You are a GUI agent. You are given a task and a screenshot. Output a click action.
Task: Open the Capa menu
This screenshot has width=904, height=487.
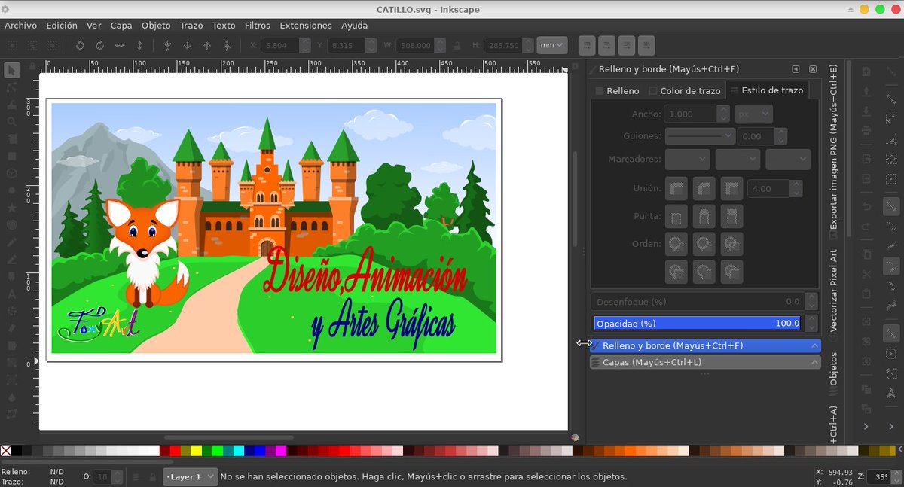pyautogui.click(x=121, y=25)
